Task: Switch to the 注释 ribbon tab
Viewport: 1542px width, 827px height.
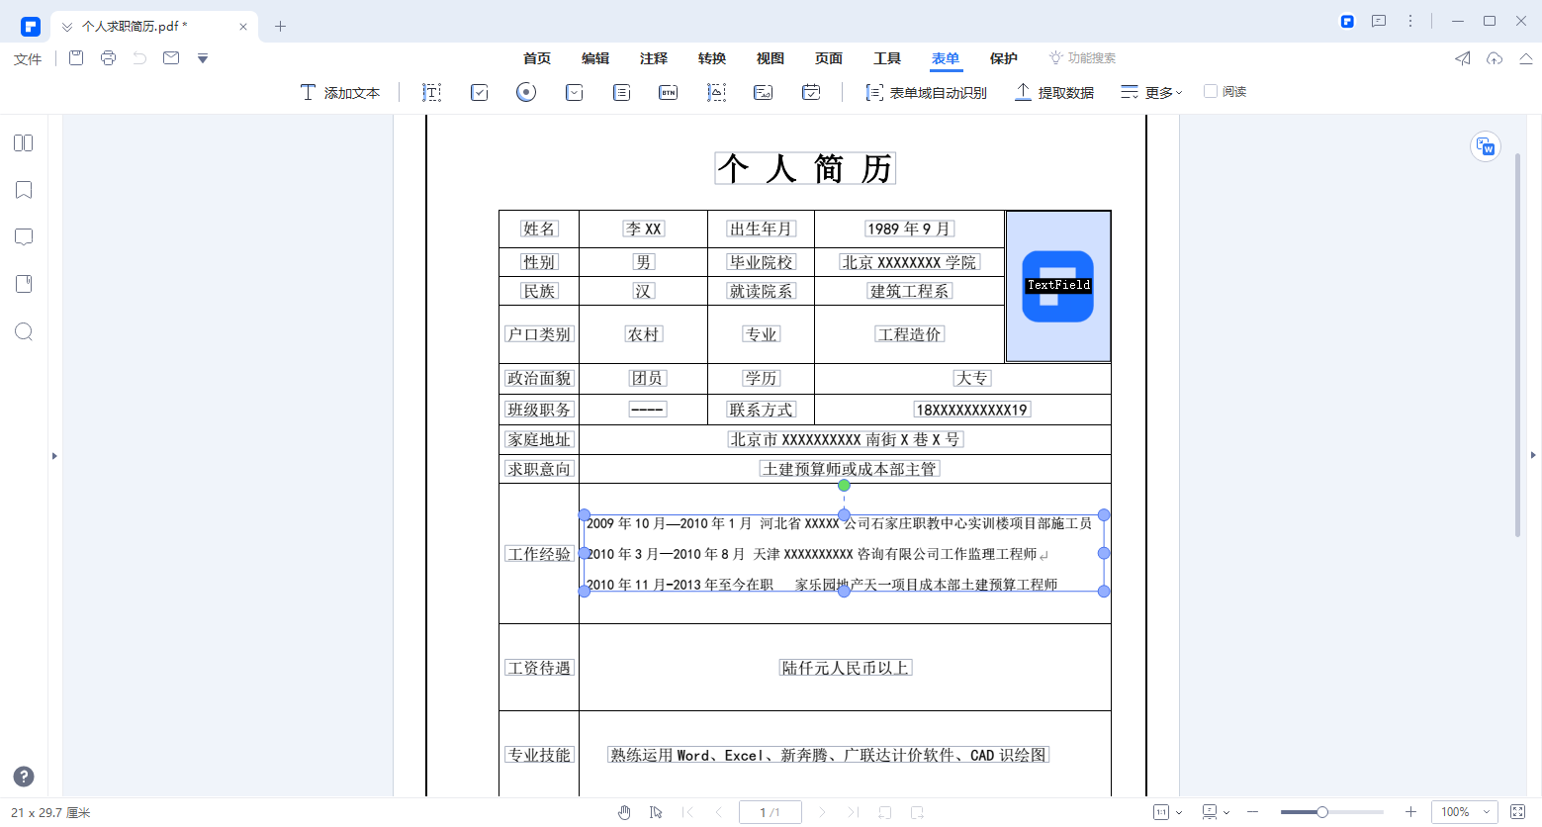Action: (653, 58)
